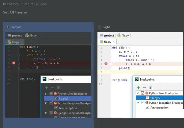184x128 pixels.
Task: Click fib.py Python file icon in Darcula breadcrumb
Action: coord(27,35)
